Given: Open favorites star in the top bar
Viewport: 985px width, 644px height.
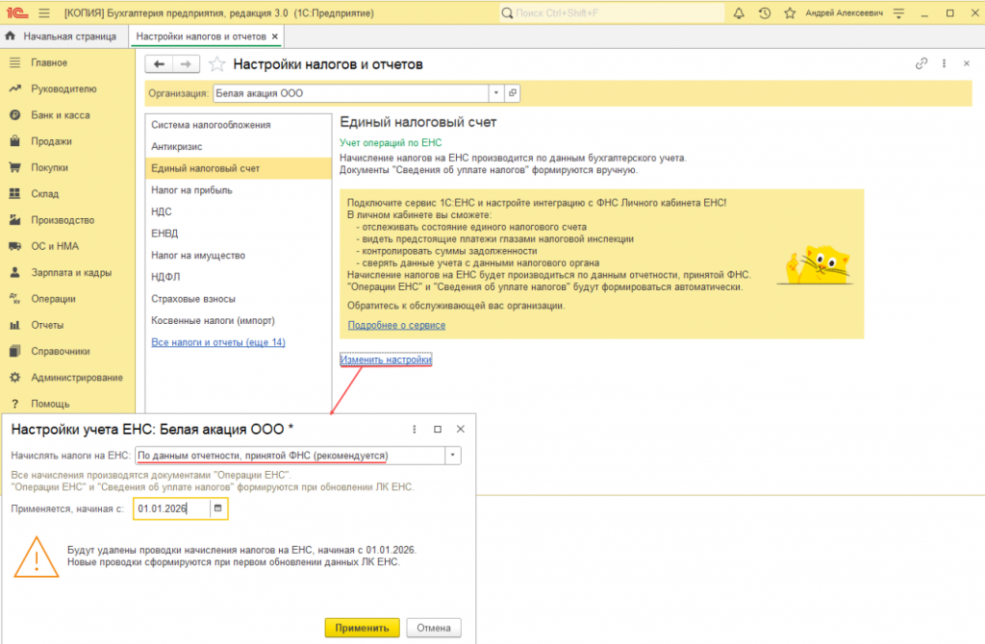Looking at the screenshot, I should pyautogui.click(x=790, y=12).
